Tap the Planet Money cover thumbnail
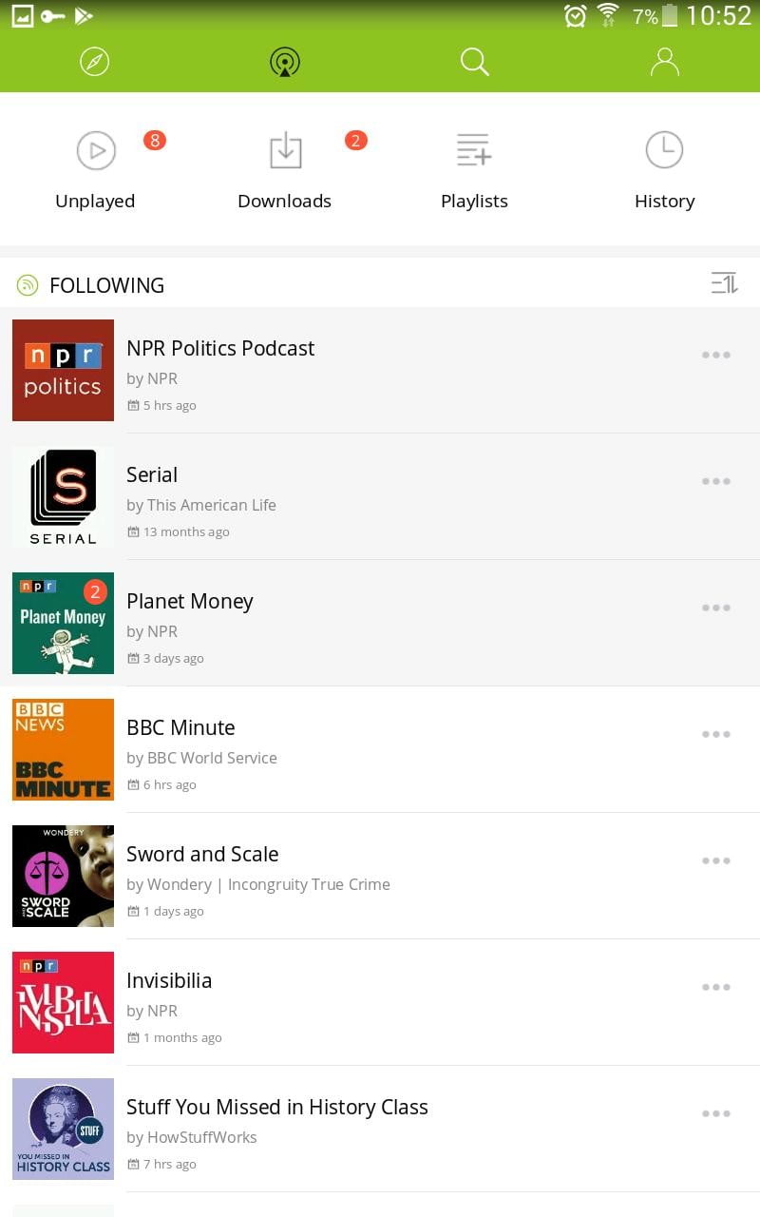 [x=63, y=623]
